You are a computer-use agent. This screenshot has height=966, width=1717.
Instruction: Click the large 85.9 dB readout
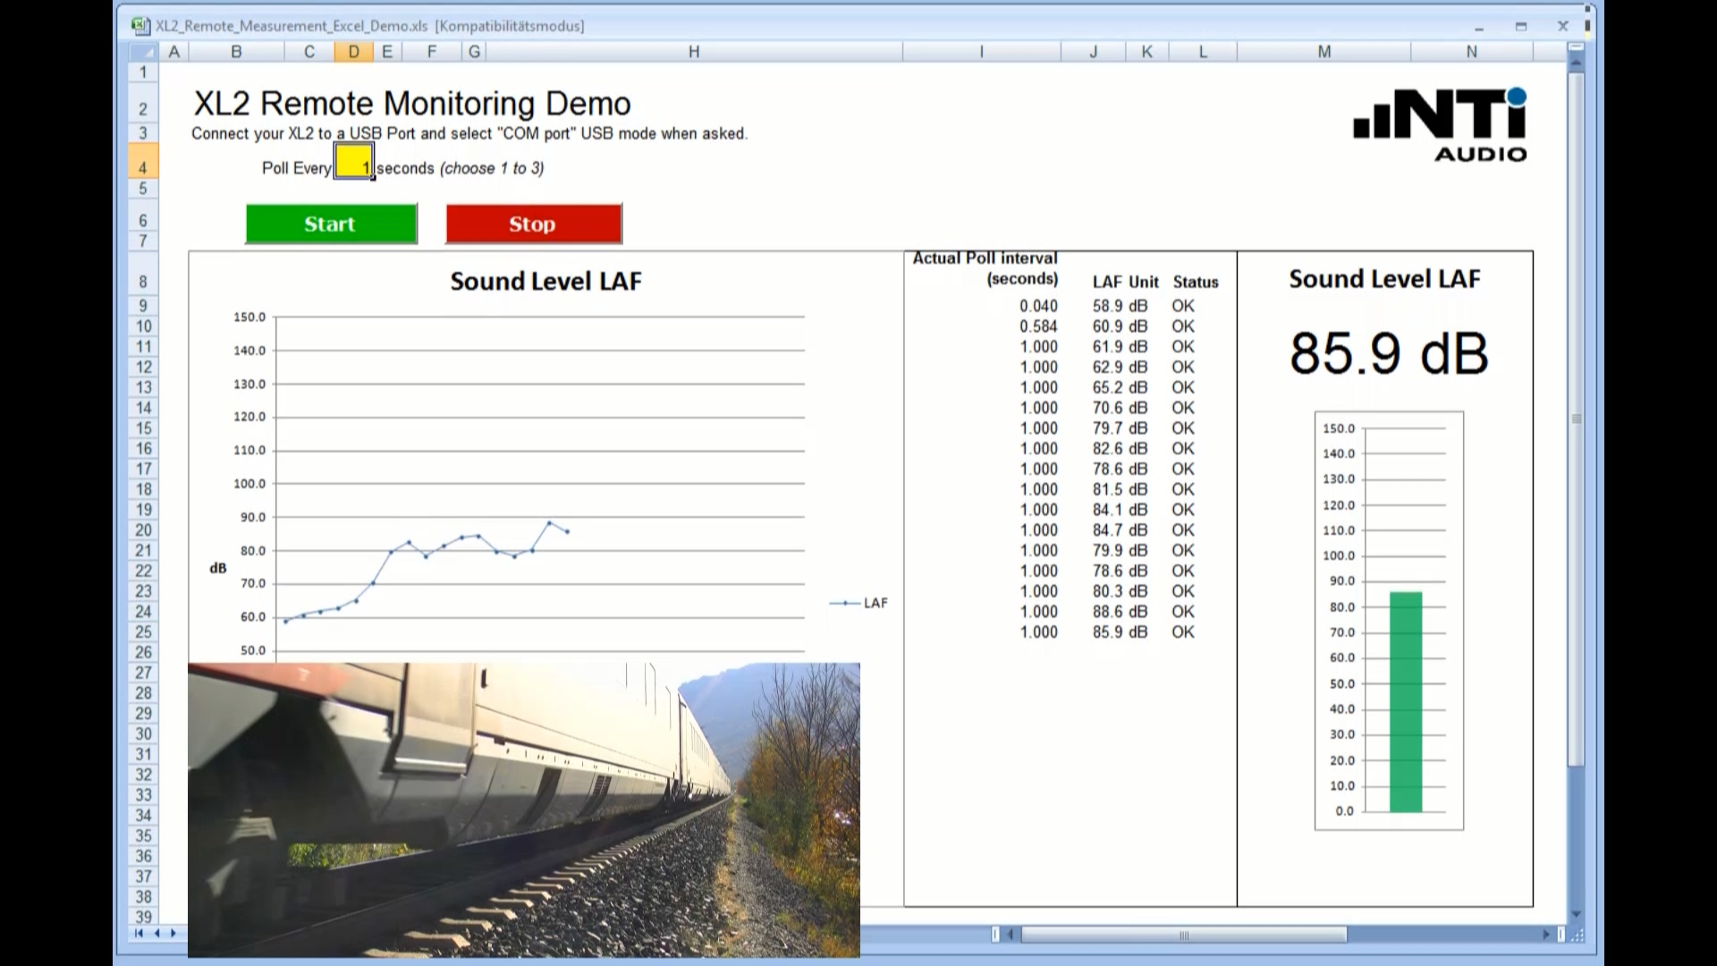tap(1389, 352)
